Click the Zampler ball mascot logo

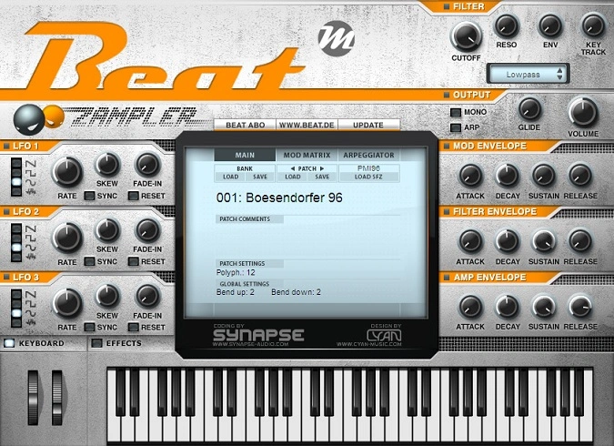38,118
